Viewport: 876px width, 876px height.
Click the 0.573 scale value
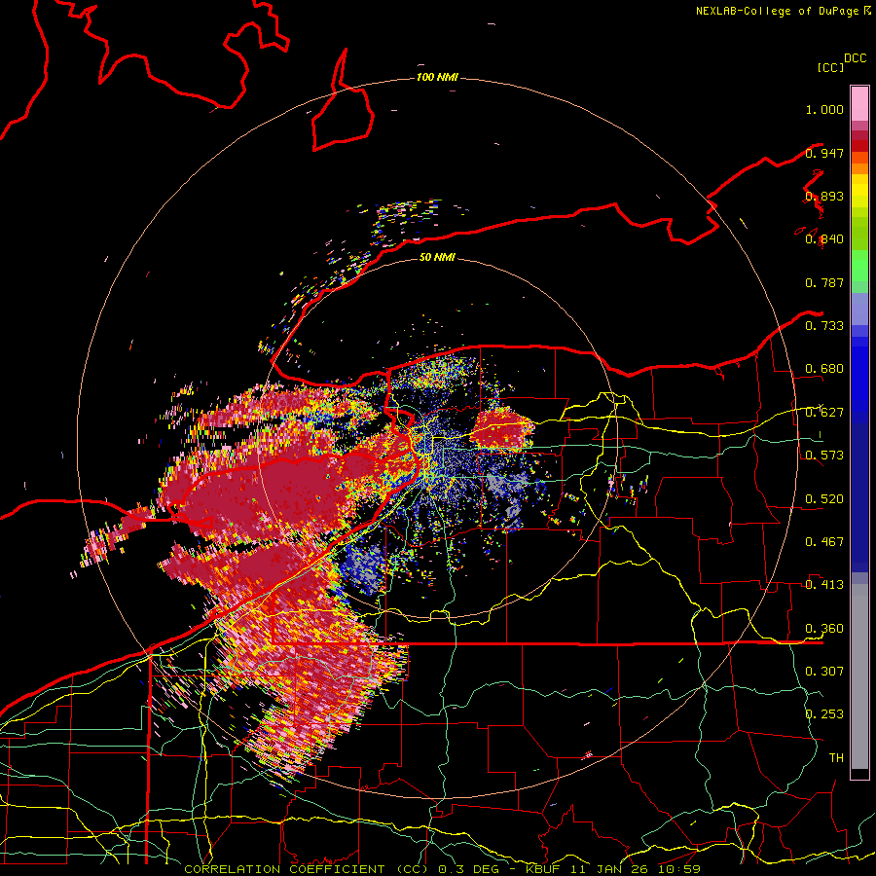tap(824, 456)
